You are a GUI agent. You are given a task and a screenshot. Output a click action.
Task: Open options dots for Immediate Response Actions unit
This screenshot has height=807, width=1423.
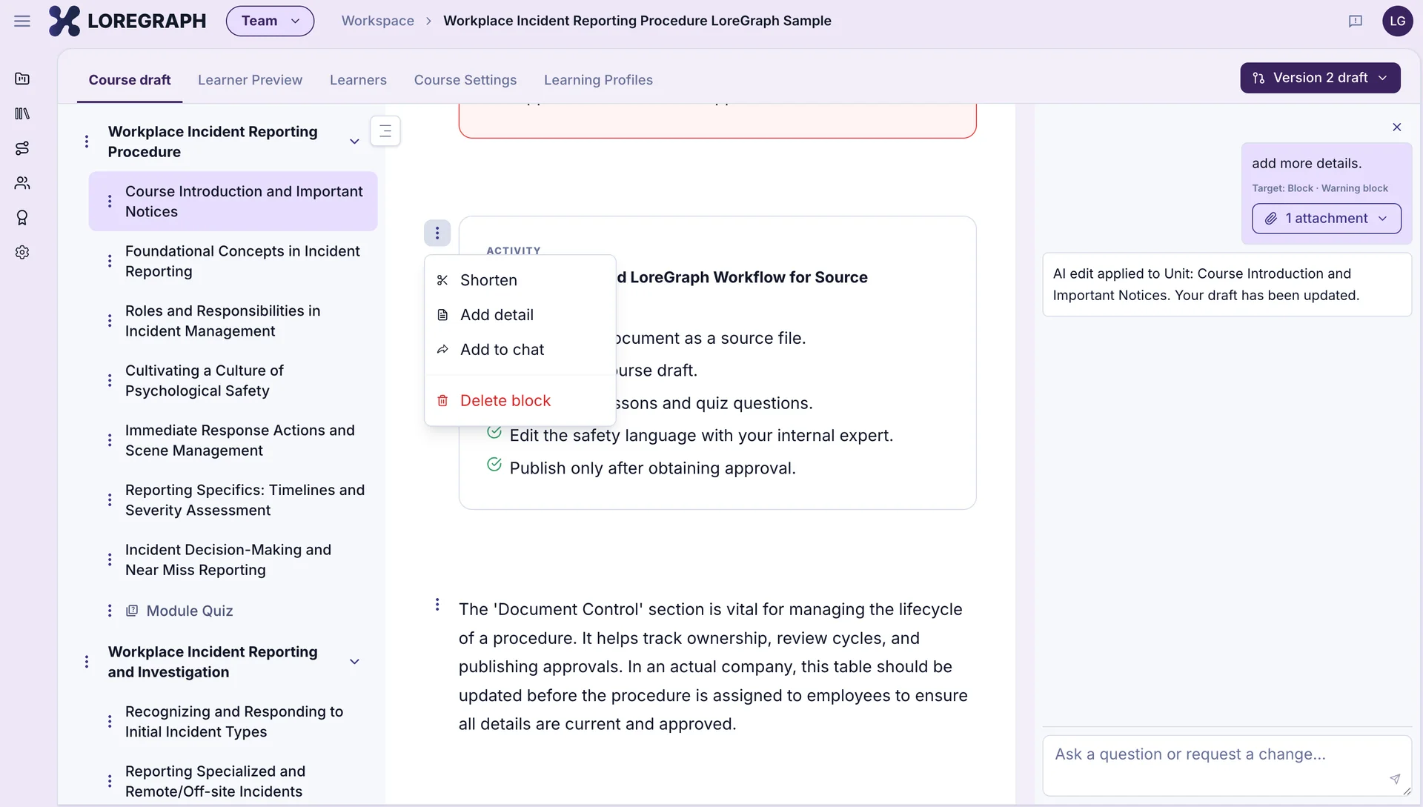tap(110, 440)
